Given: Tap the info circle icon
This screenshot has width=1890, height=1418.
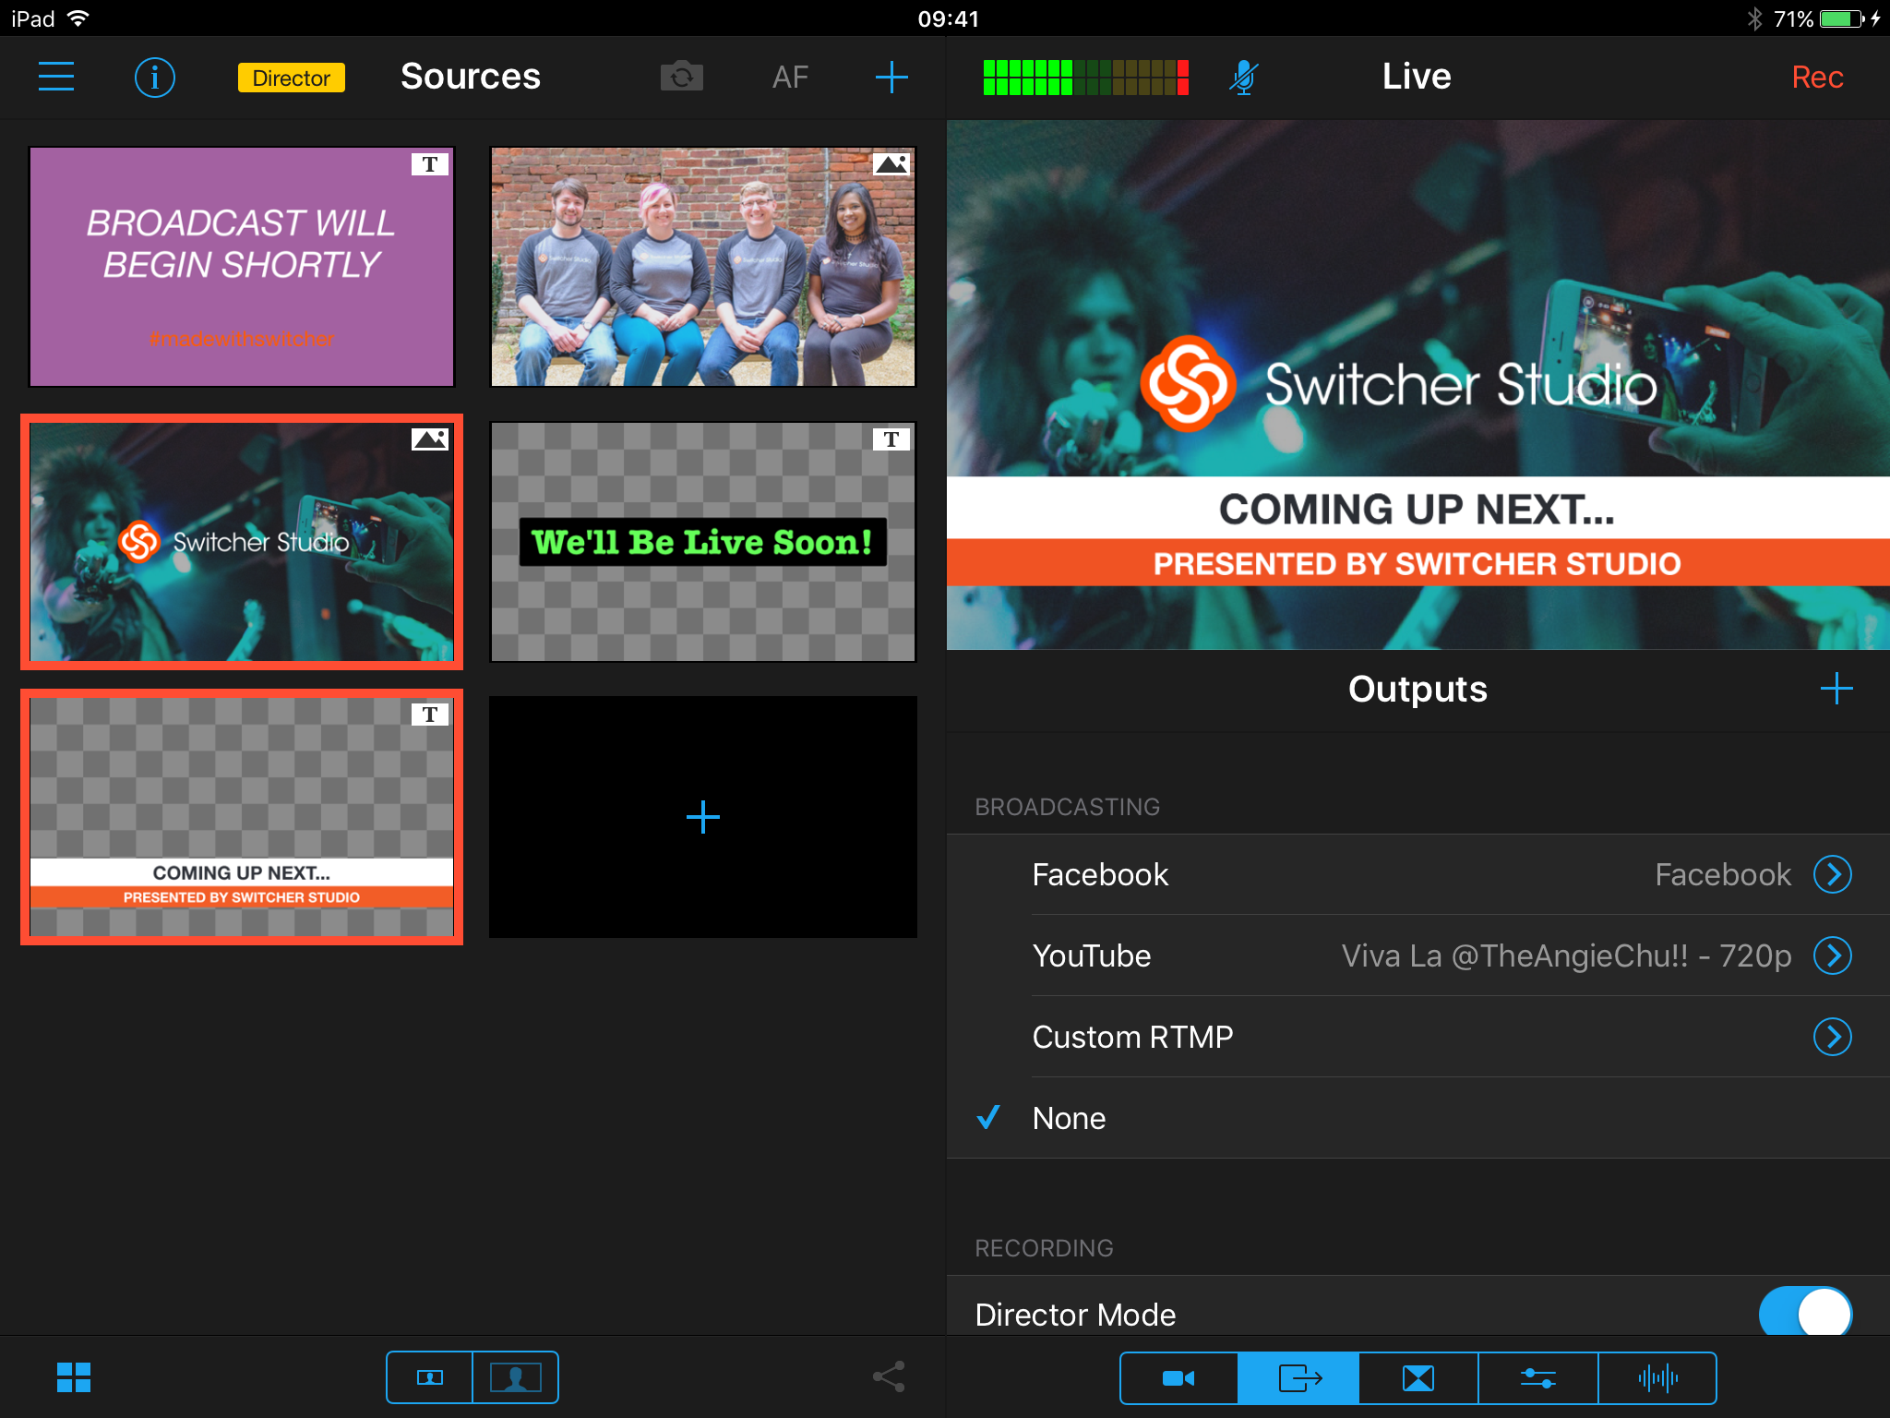Looking at the screenshot, I should click(154, 77).
